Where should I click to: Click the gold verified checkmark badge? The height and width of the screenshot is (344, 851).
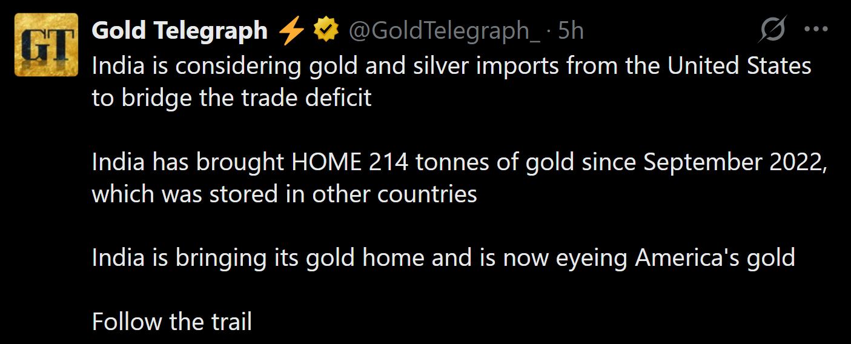[325, 30]
